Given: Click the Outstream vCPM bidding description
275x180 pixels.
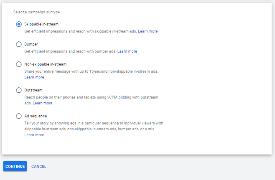Looking at the screenshot, I should coord(91,97).
